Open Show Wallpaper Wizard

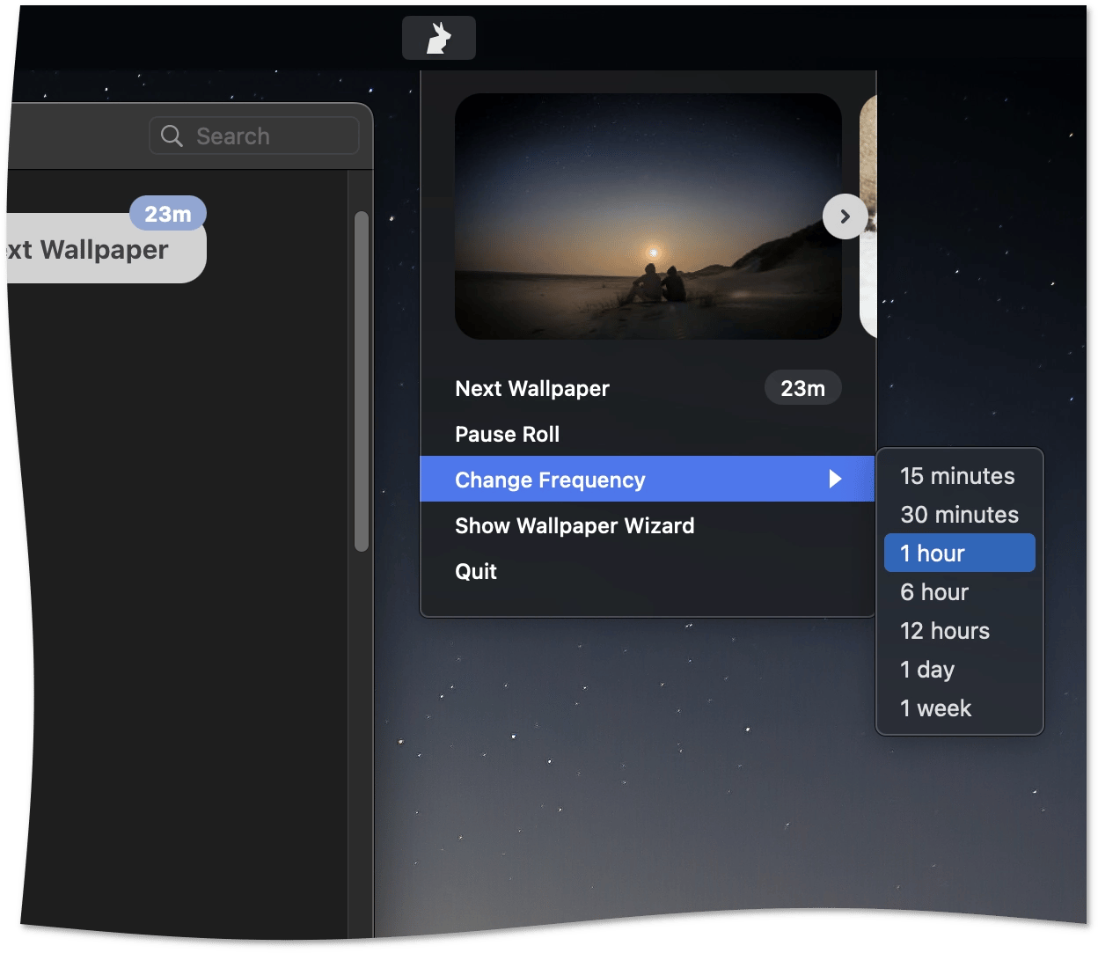pyautogui.click(x=575, y=525)
